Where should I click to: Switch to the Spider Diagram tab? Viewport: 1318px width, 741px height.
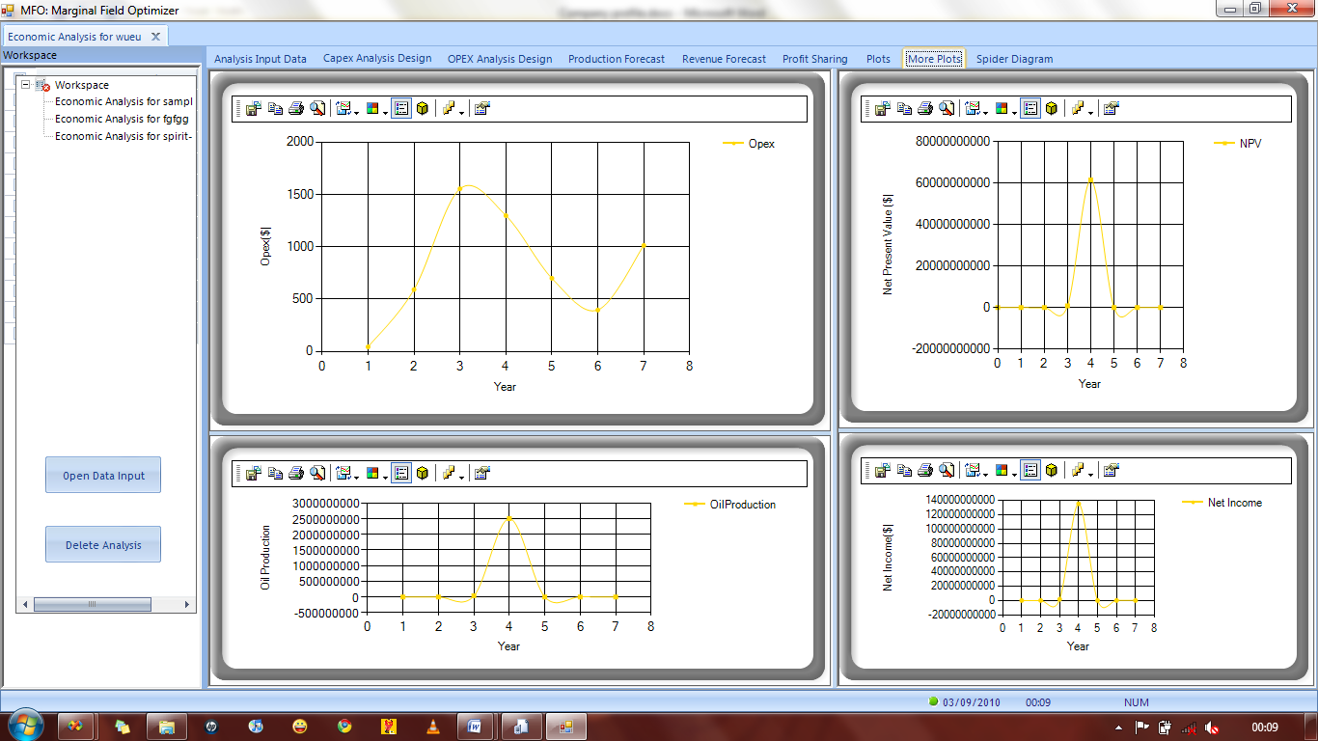click(1014, 59)
